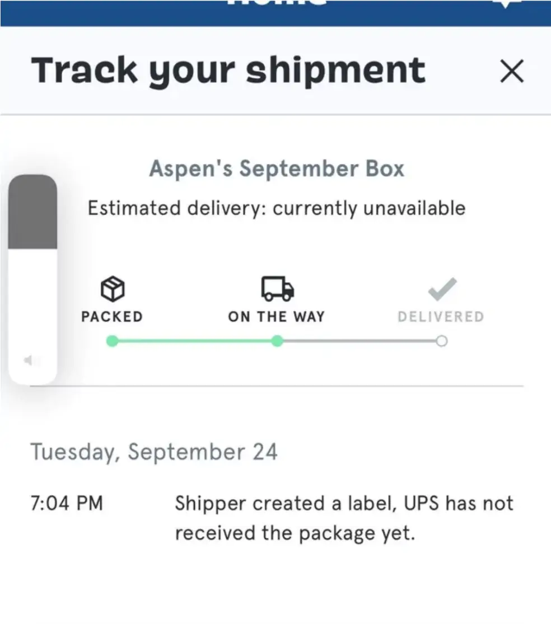Click the gray remaining progress bar segment
Image resolution: width=551 pixels, height=624 pixels.
coord(358,341)
